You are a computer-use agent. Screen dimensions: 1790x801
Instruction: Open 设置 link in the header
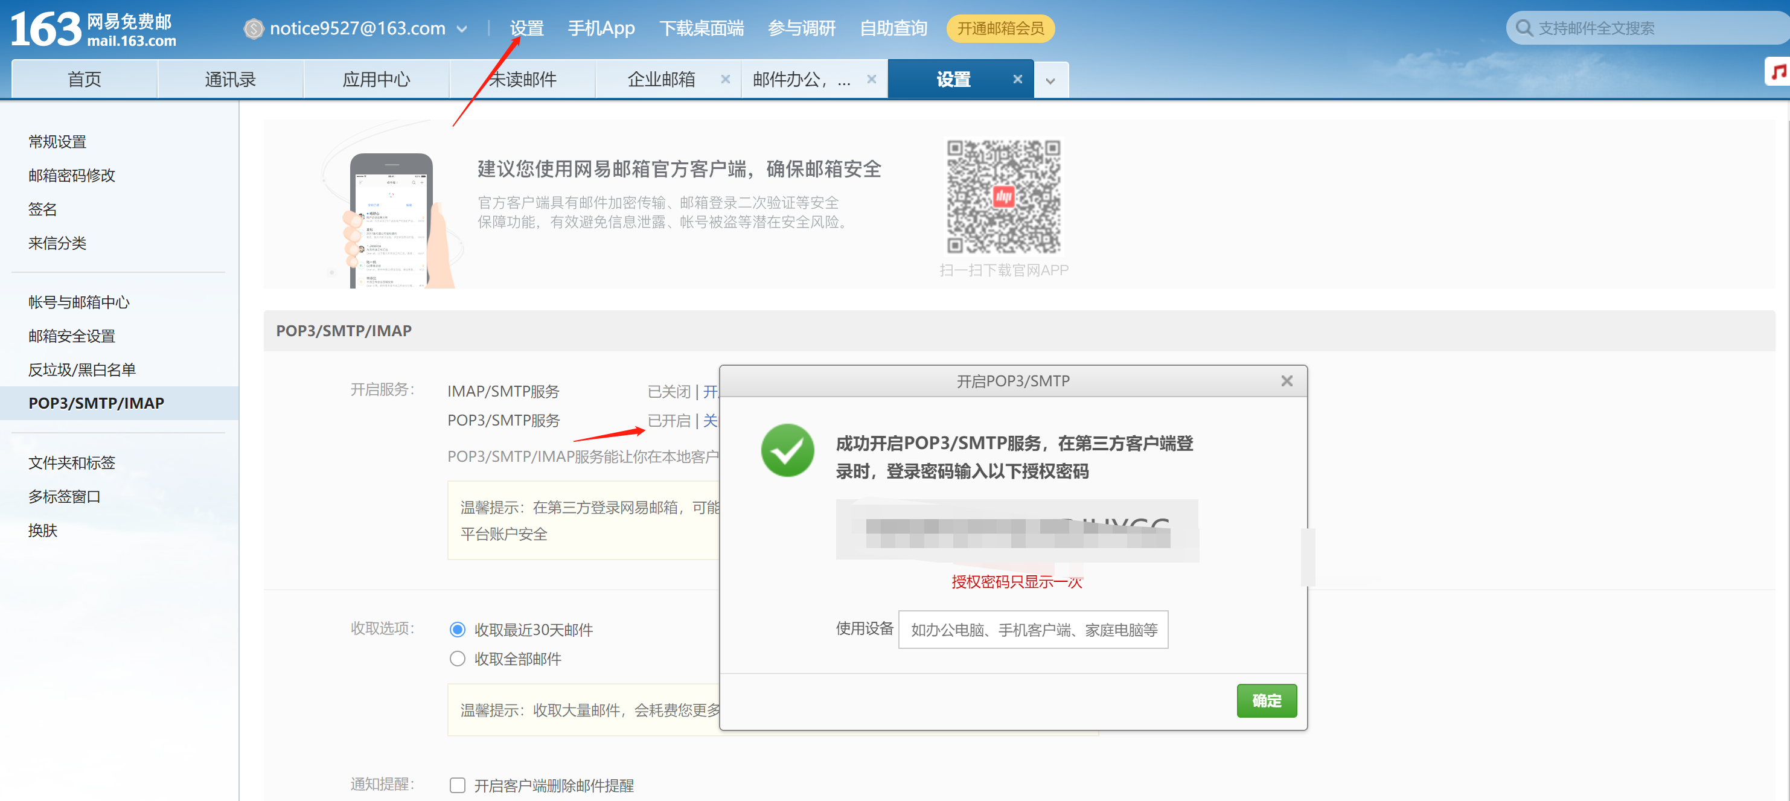526,28
